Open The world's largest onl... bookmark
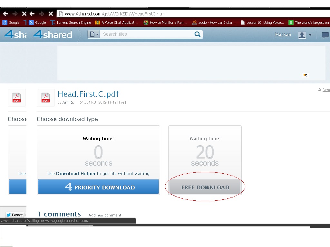Viewport: 330px width, 247px height. [309, 23]
